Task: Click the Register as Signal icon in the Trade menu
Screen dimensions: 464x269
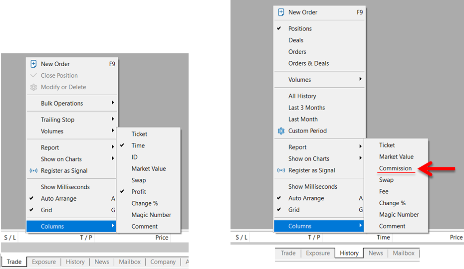Action: coord(33,170)
